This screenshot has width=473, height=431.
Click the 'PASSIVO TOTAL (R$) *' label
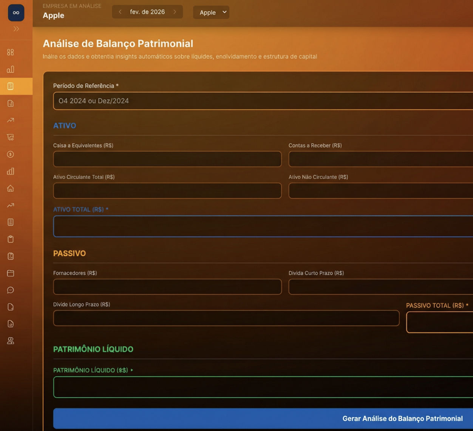click(x=437, y=305)
